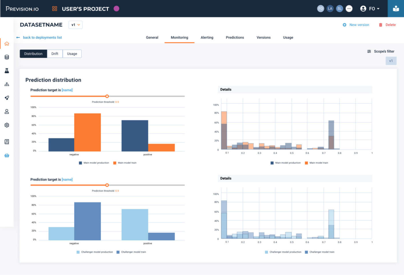Click the LA collaborator avatar
This screenshot has width=404, height=275.
[330, 9]
